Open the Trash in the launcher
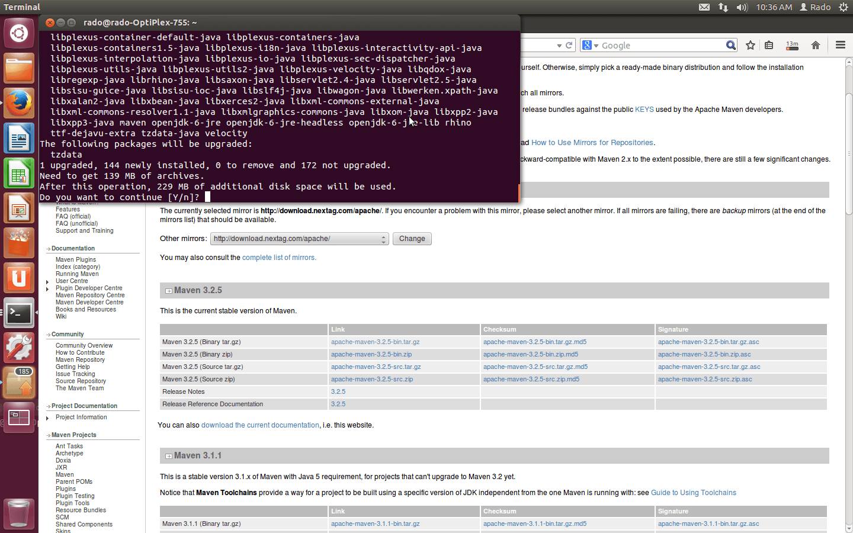The height and width of the screenshot is (533, 853). pos(19,513)
